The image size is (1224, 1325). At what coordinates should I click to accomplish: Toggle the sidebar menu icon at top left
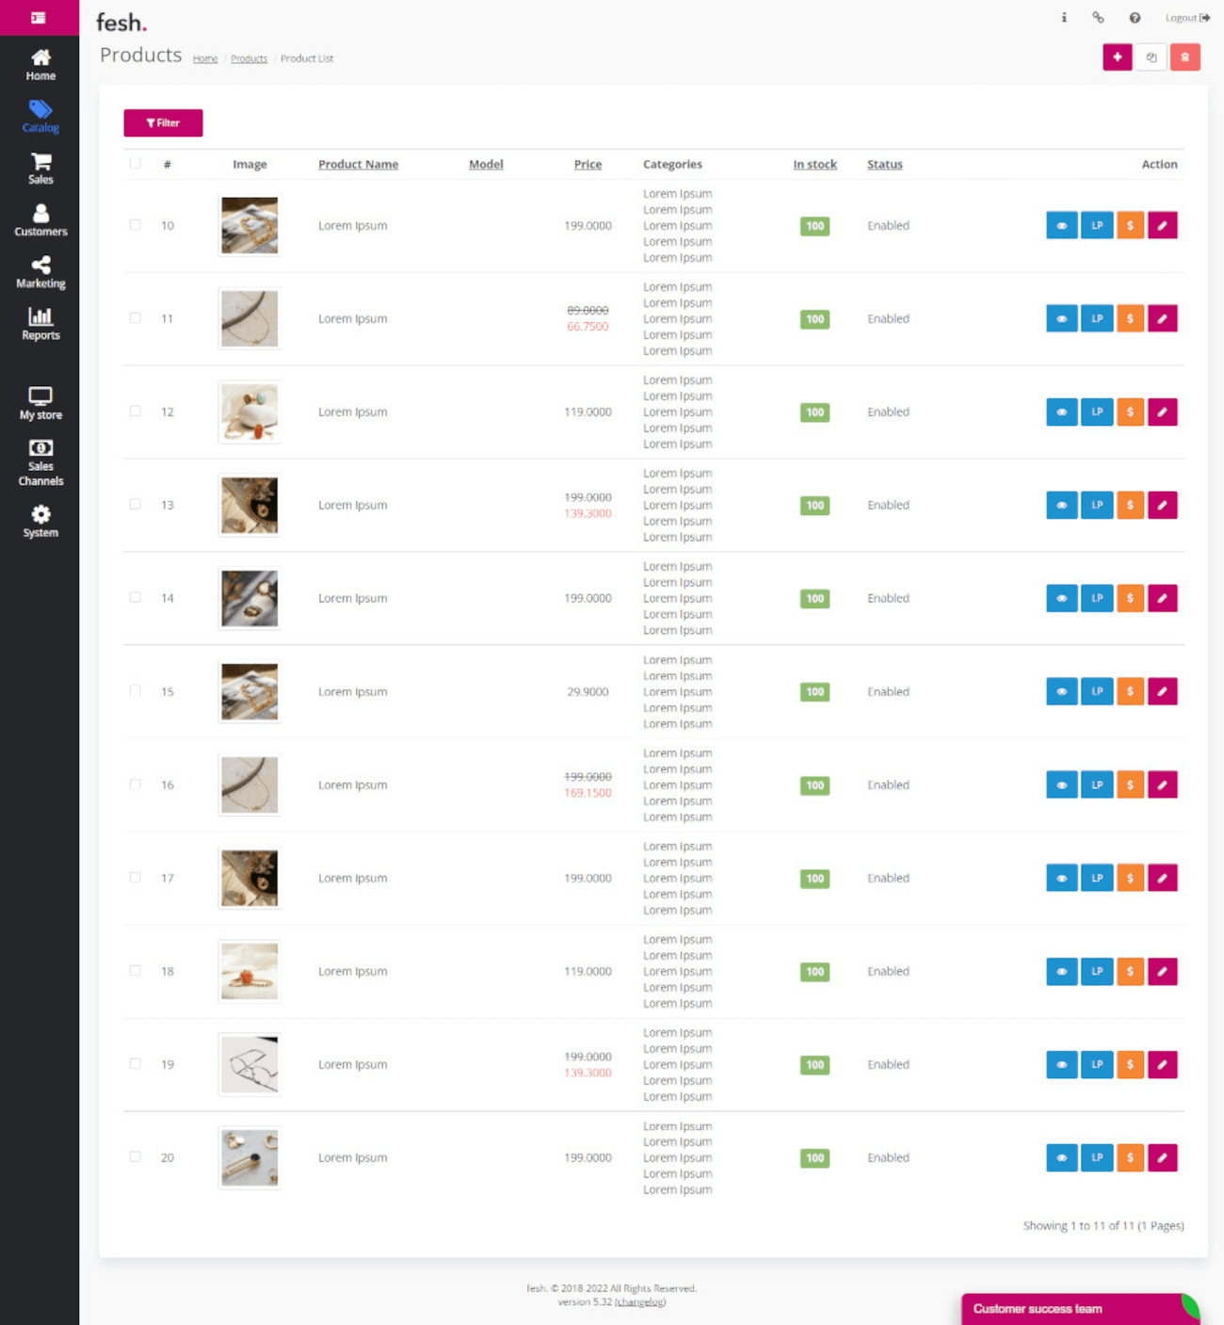click(39, 18)
